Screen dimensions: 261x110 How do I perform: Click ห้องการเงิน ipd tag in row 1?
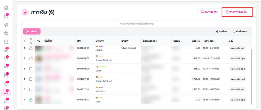[237, 48]
